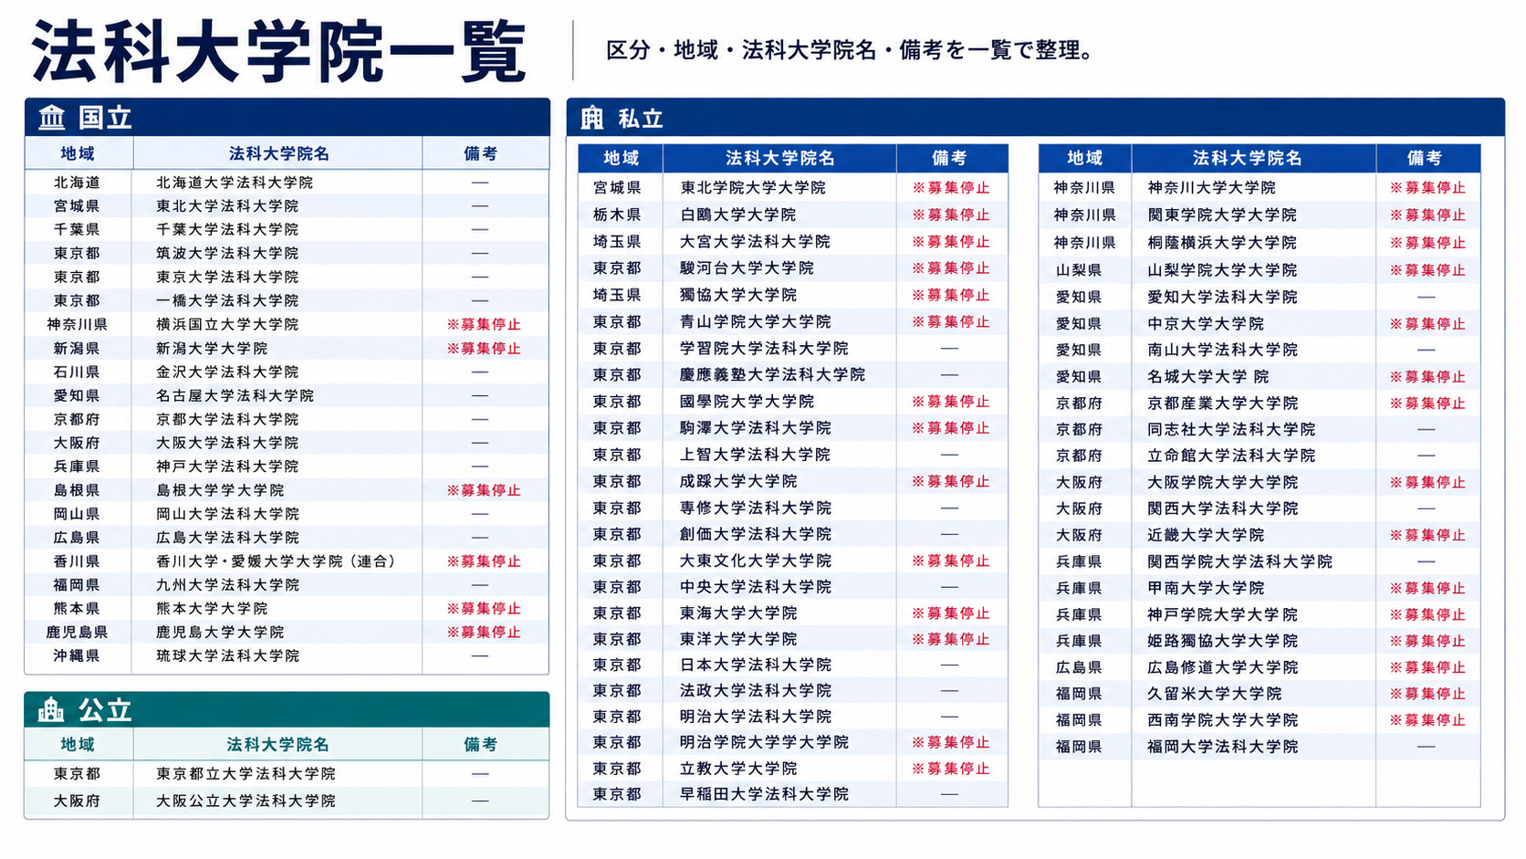The width and height of the screenshot is (1526, 859).
Task: Click the 地域 header in the 公立 table
Action: [78, 744]
